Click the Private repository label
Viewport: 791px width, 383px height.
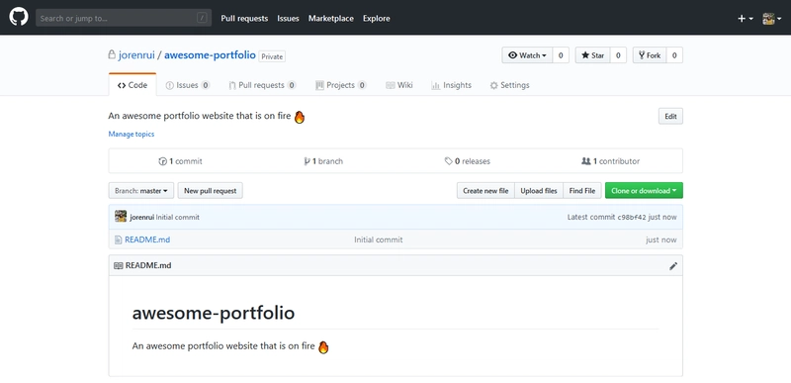[272, 56]
